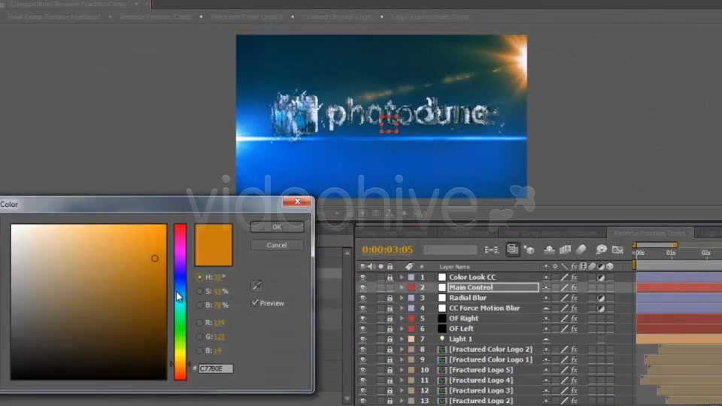Enable Draft 3D in timeline toolbar
The image size is (722, 406).
(529, 250)
